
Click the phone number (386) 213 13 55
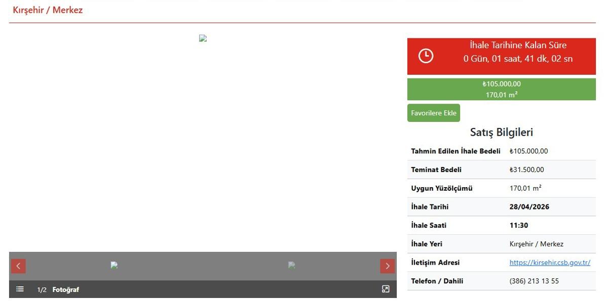point(534,281)
